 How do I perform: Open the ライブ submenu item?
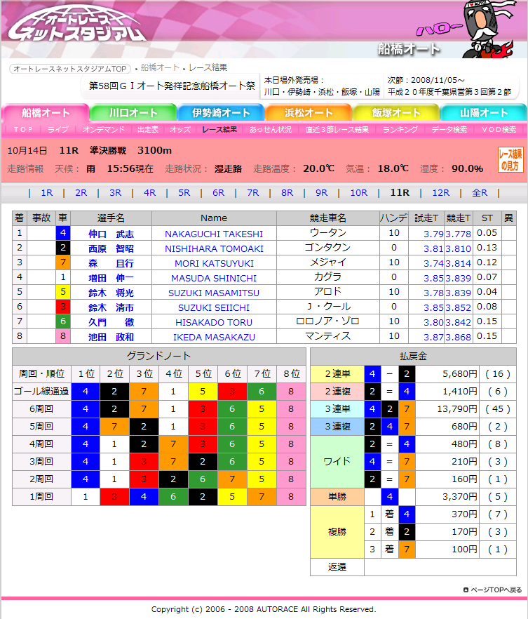(58, 129)
